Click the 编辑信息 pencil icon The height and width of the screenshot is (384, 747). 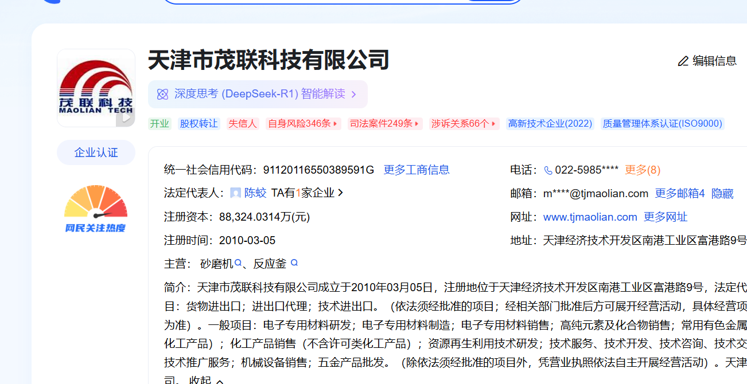pos(683,61)
